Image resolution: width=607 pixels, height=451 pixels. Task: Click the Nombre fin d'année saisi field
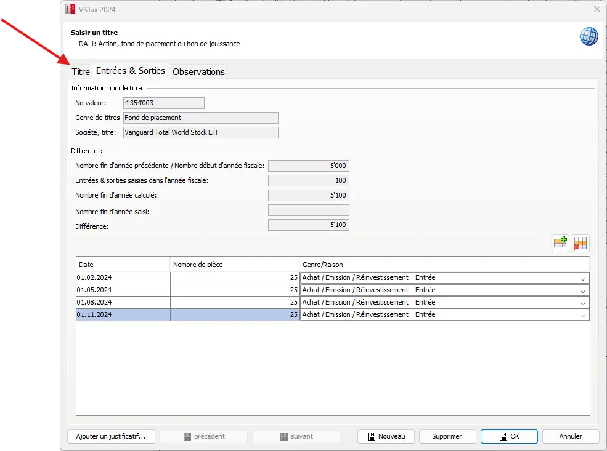308,210
